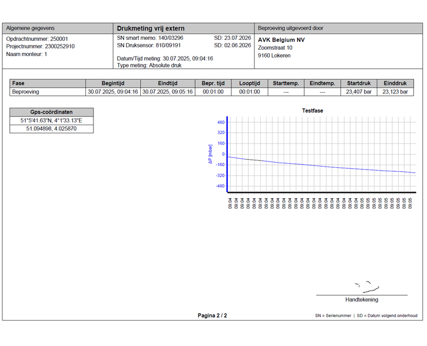Click the 'Startdruk' column header
Screen dimensions: 427x346
(358, 83)
